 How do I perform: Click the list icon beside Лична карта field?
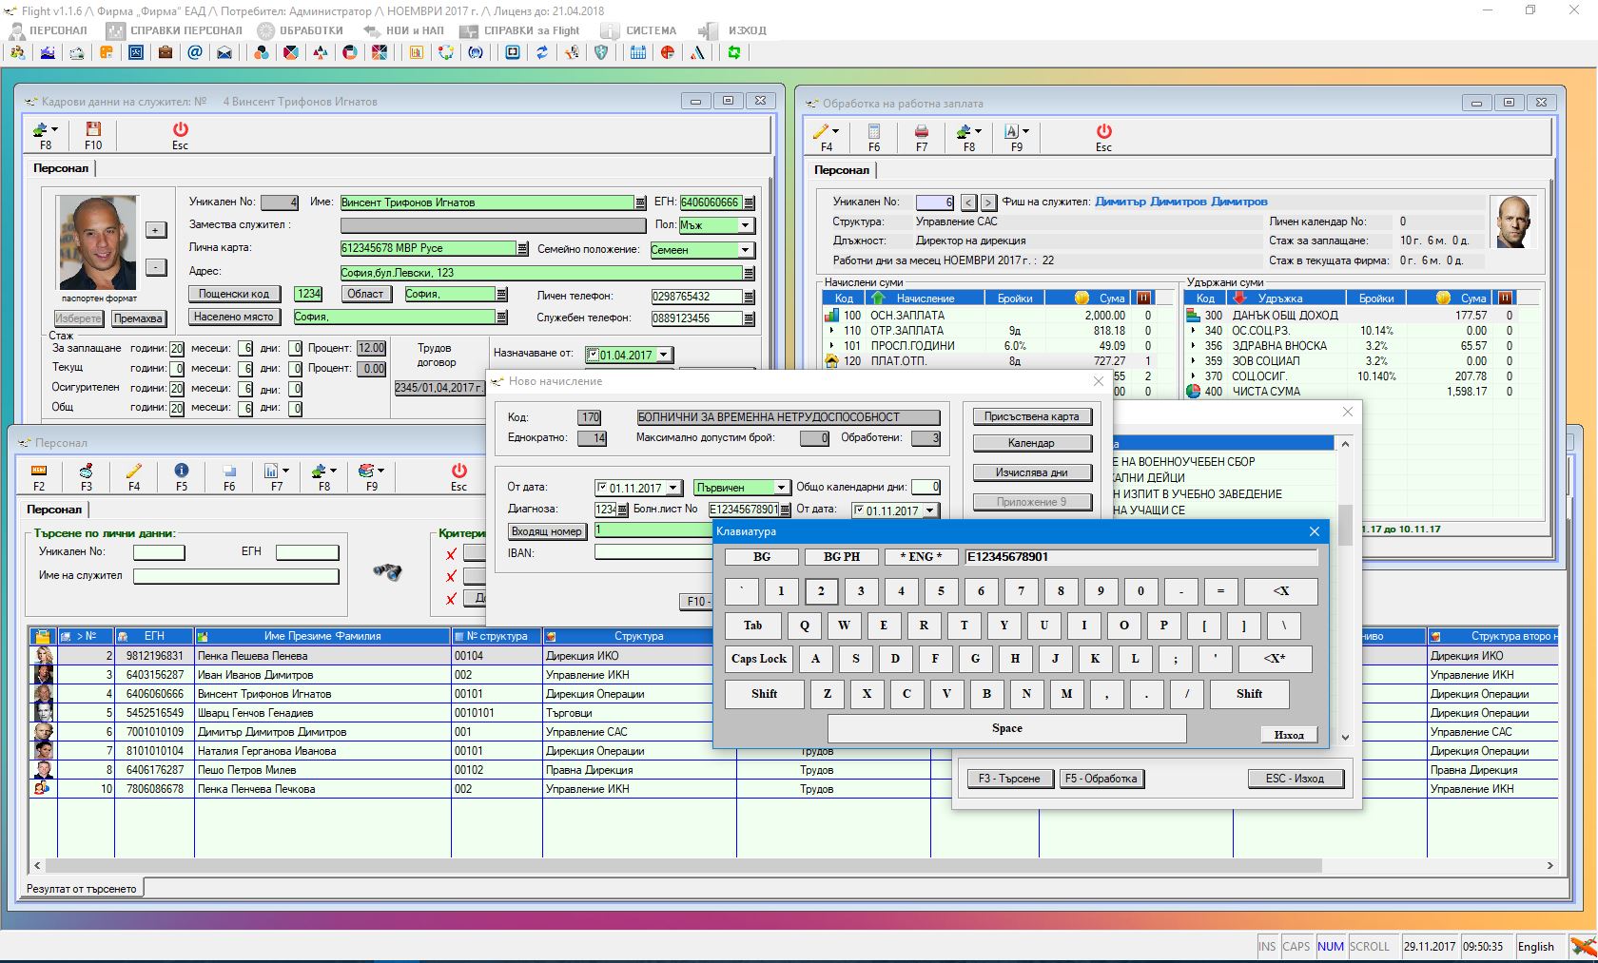point(522,248)
